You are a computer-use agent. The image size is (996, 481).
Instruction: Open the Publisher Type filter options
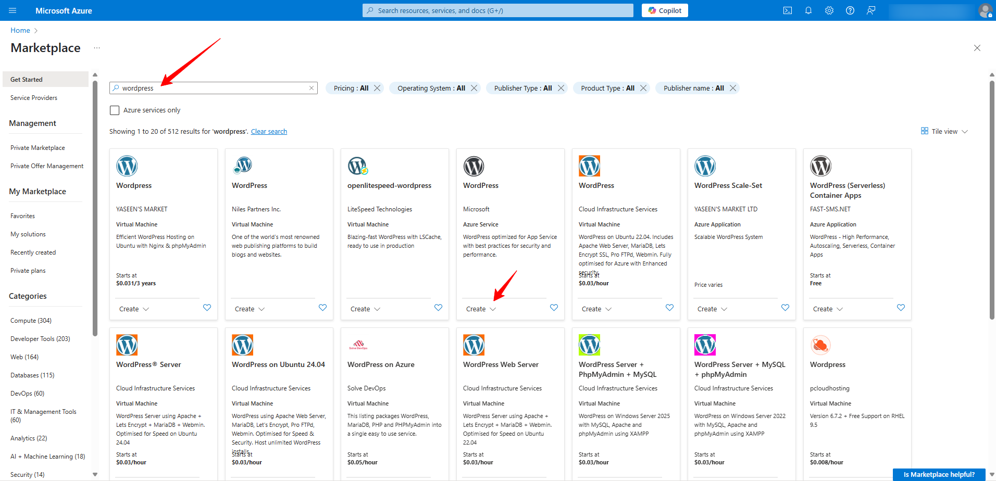(x=523, y=88)
